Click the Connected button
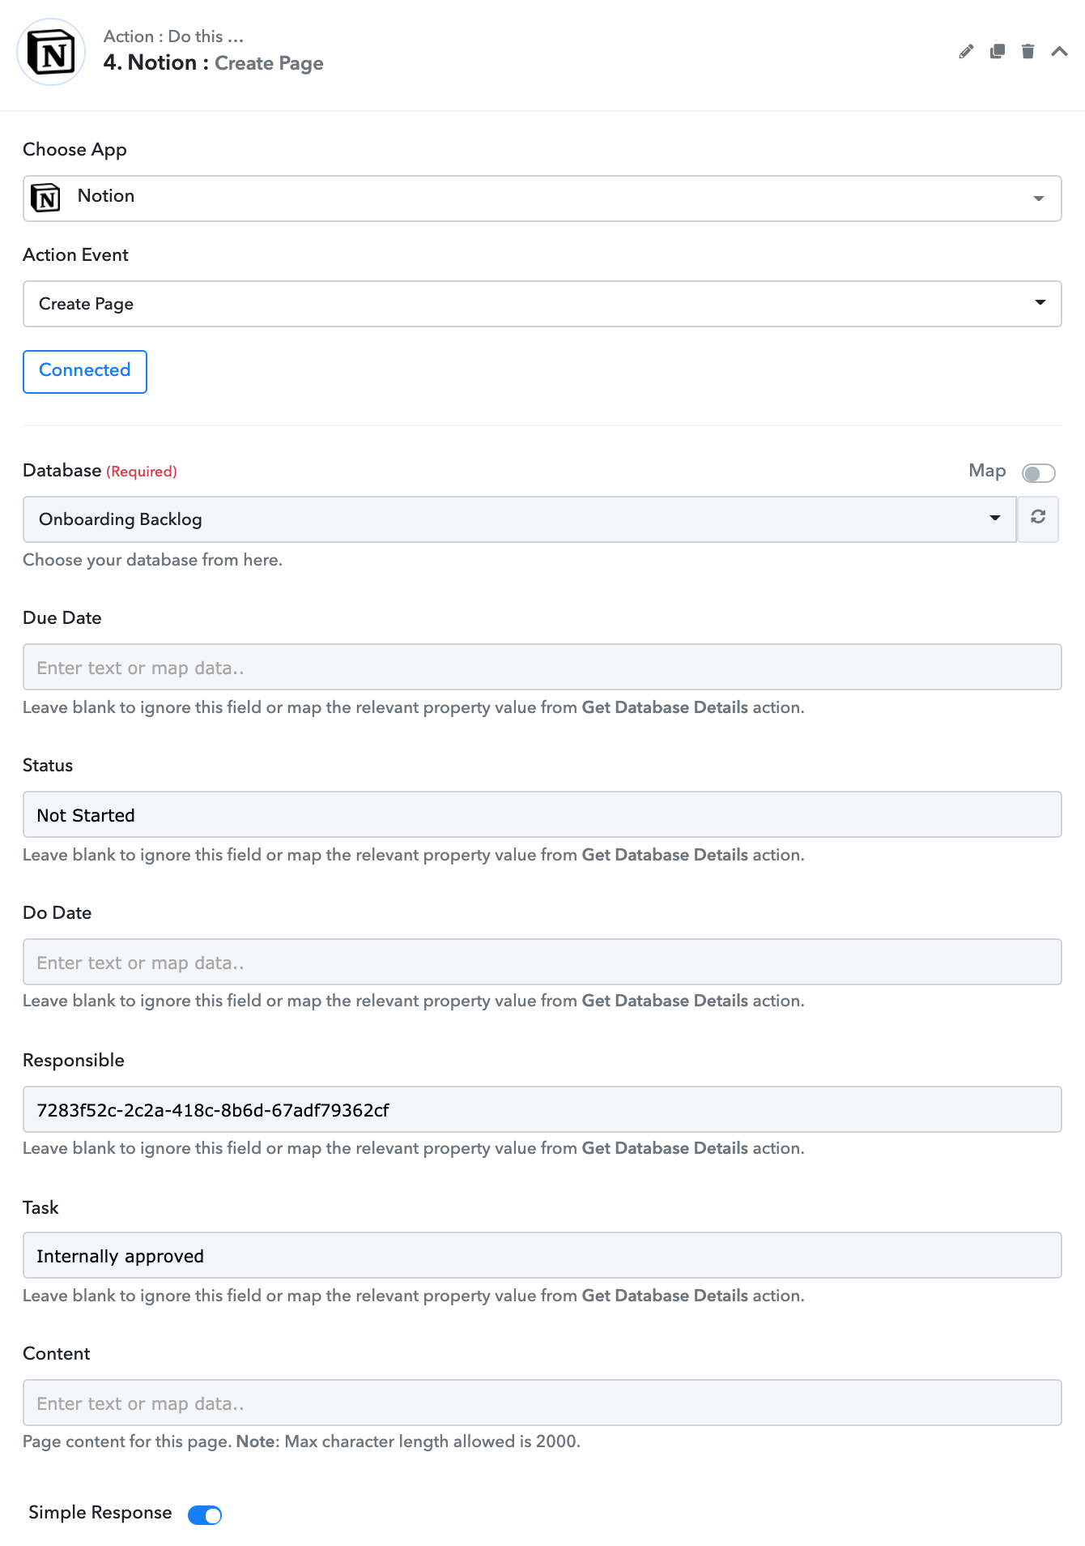This screenshot has height=1546, width=1085. [85, 372]
